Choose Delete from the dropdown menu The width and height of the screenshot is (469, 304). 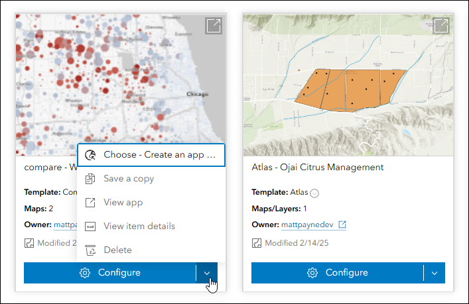click(x=117, y=250)
